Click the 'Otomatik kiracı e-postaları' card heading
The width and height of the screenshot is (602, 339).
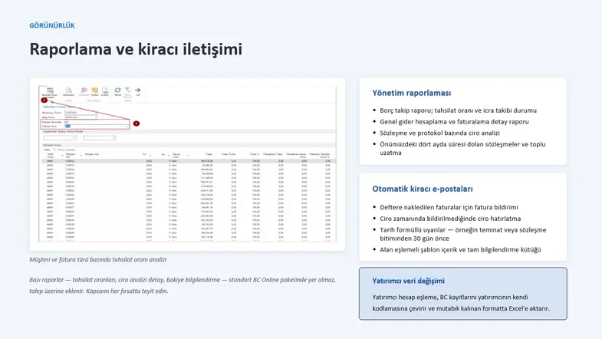(x=423, y=189)
